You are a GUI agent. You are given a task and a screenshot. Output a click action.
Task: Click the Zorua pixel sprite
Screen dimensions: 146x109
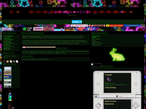[x=109, y=79]
